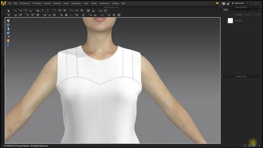Viewport: 263px width, 148px height.
Task: Open the Materials menu
Action: click(x=57, y=3)
